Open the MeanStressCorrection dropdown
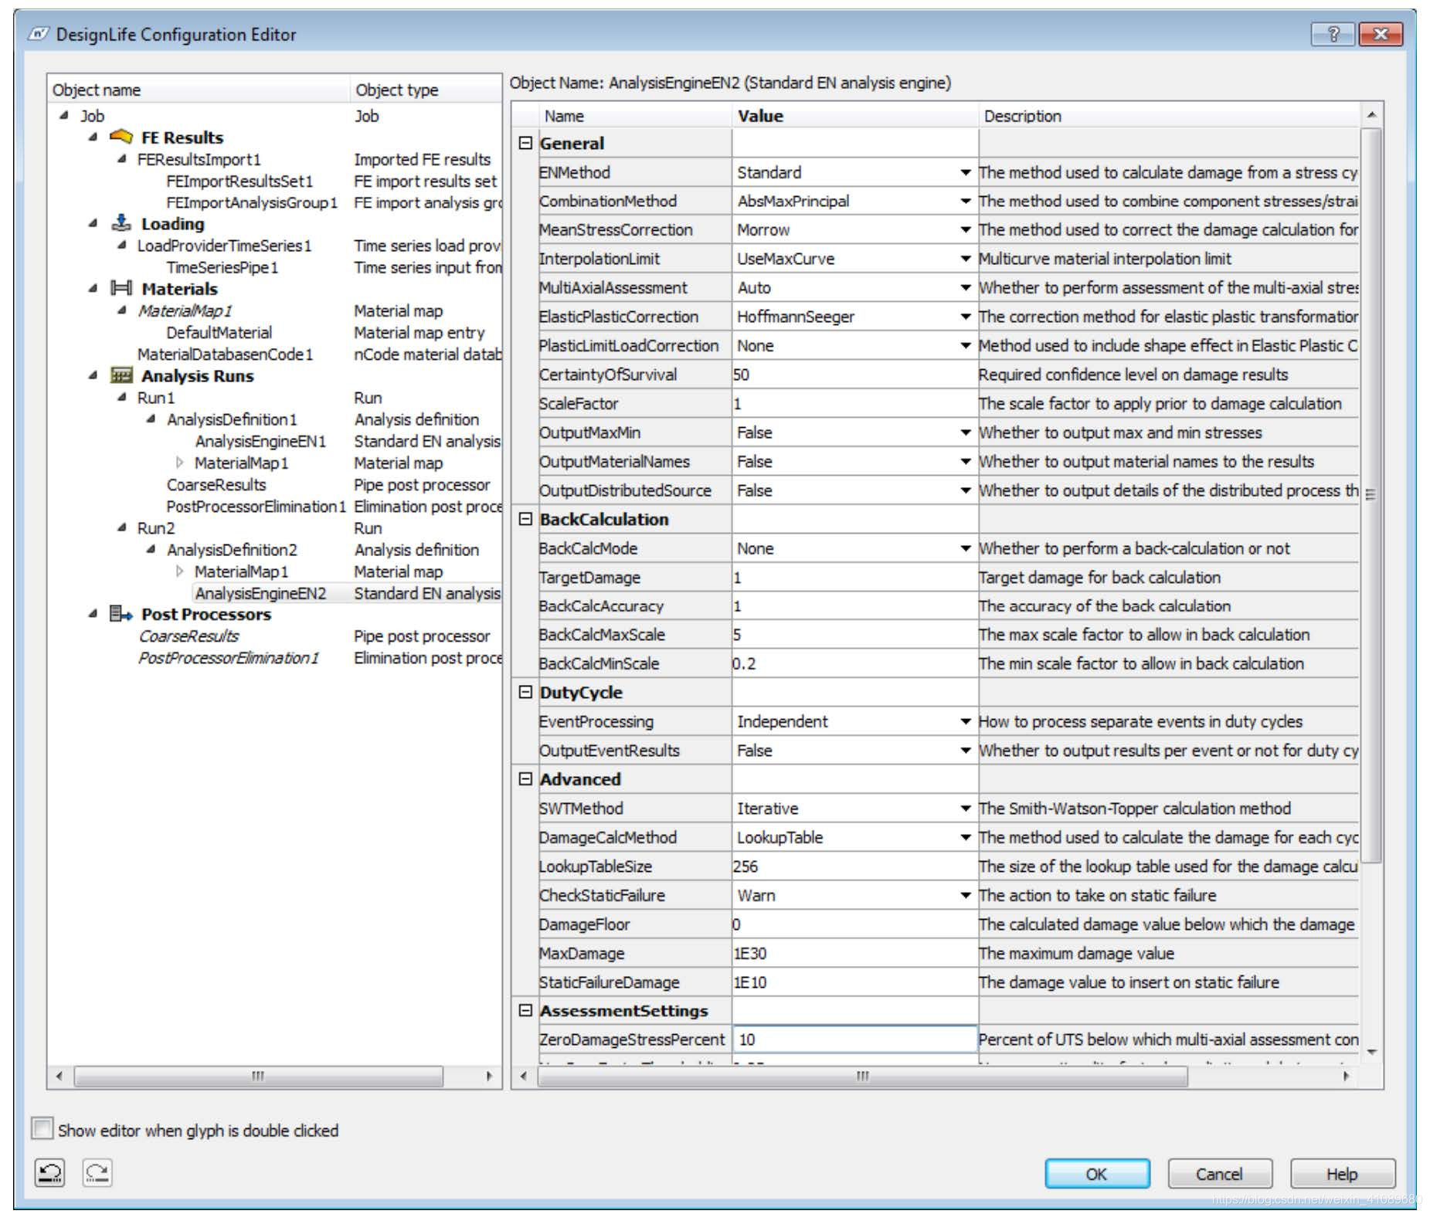This screenshot has width=1430, height=1214. click(x=966, y=230)
